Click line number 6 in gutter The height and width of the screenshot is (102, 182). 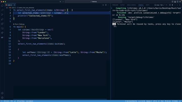pos(10,27)
